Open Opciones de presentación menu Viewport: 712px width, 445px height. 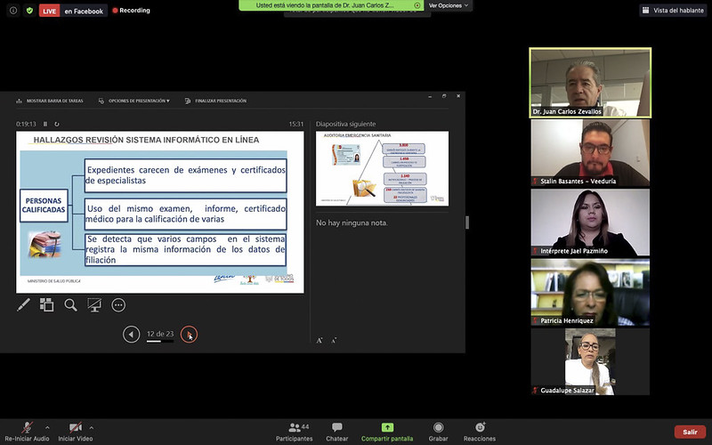click(x=135, y=101)
